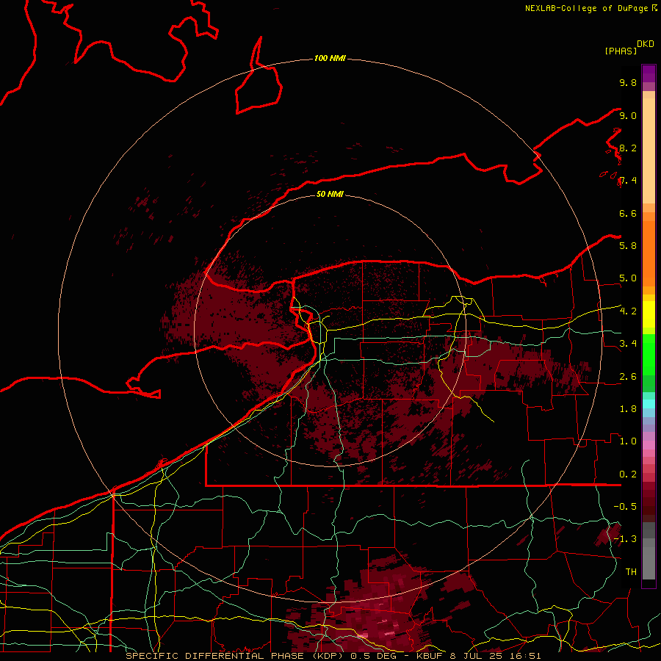Click the 3.4 scale value

coord(628,343)
